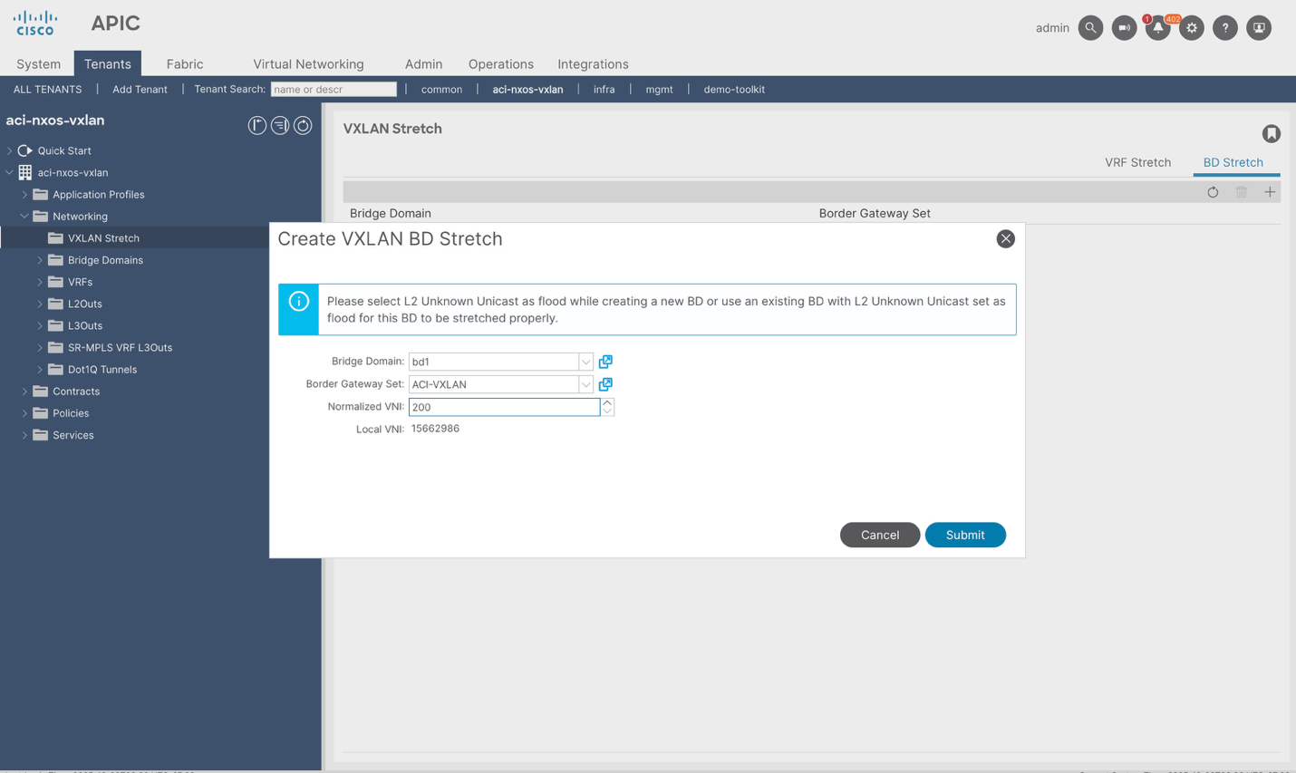Open the Admin tab
This screenshot has width=1296, height=773.
click(423, 64)
